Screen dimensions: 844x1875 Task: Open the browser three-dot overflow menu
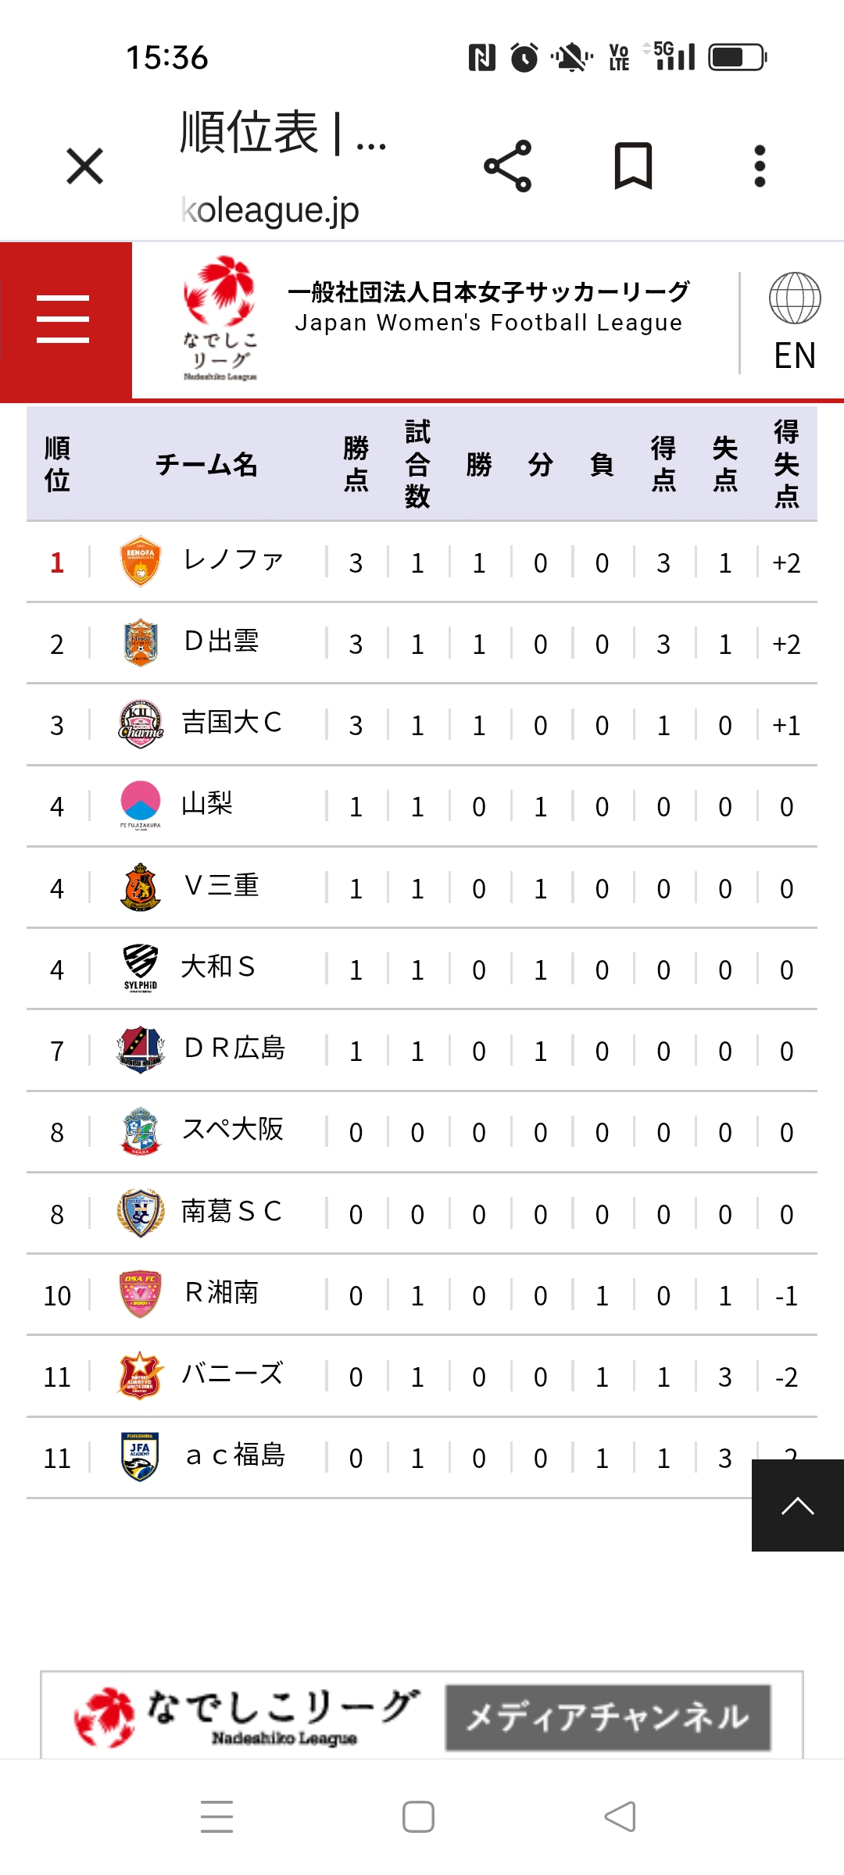[x=760, y=166]
